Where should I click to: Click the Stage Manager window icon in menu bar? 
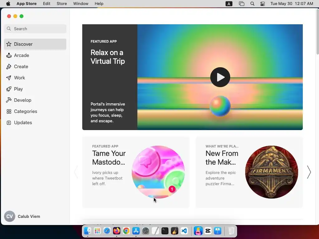pos(241,4)
